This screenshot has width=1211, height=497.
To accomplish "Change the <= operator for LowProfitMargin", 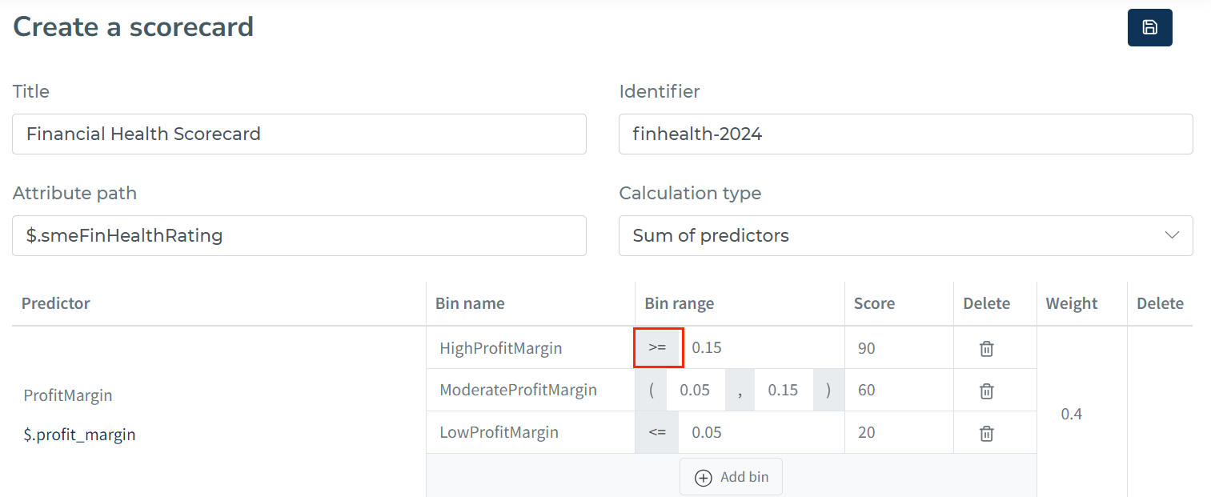I will click(x=657, y=432).
